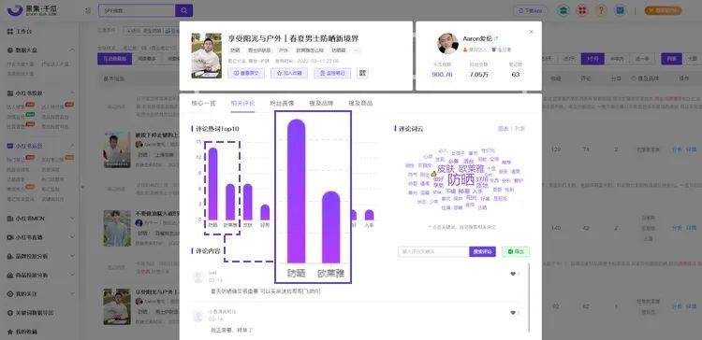Open Aaron爱伦 external link icon

pyautogui.click(x=495, y=39)
